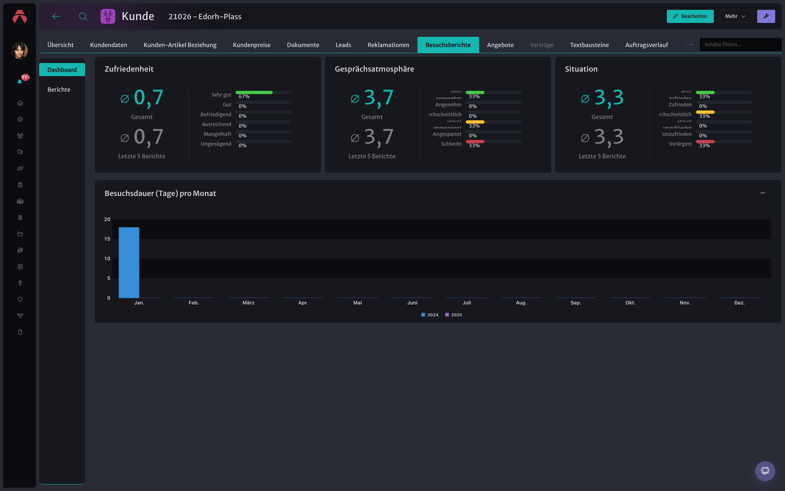Open the warehouse icon in sidebar
This screenshot has height=491, width=785.
pos(20,201)
